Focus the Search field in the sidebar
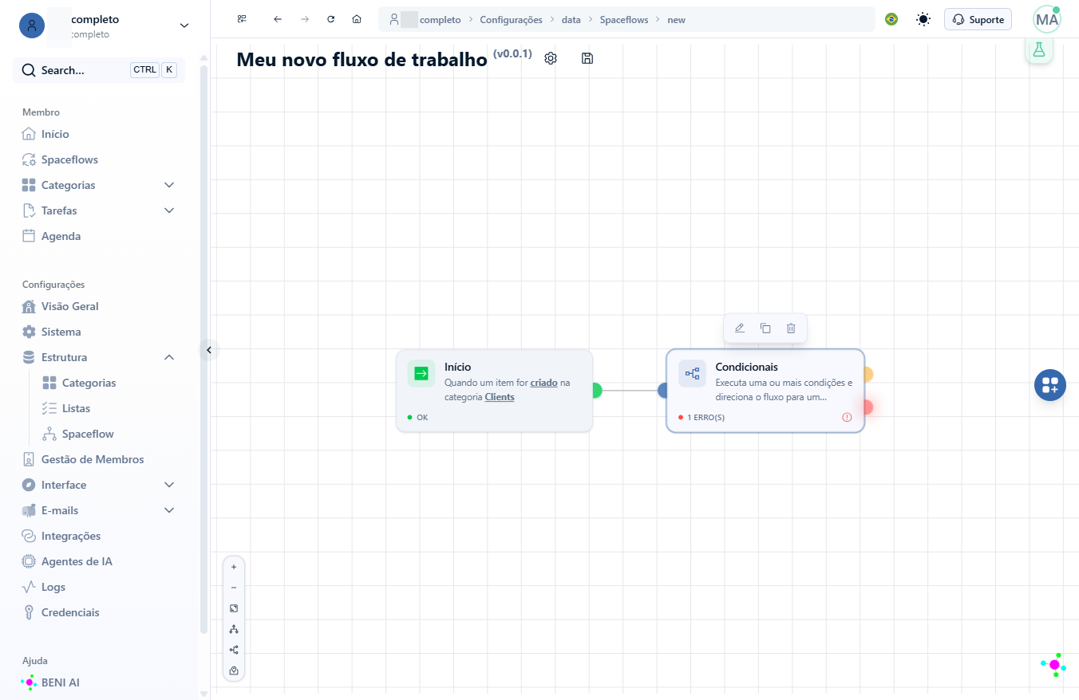 coord(99,70)
